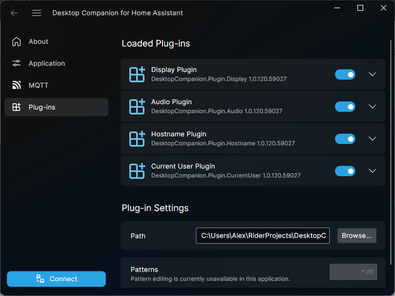
Task: Click the vertical scrollbar on the right
Action: pos(392,148)
